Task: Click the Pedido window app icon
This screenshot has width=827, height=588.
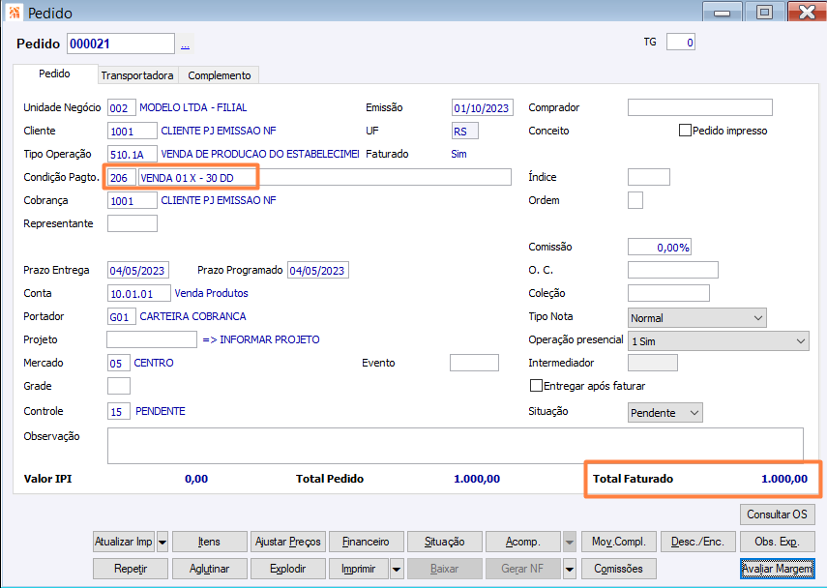Action: point(15,12)
